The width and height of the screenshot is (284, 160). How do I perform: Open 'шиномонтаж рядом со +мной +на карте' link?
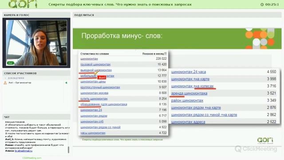pyautogui.click(x=204, y=115)
